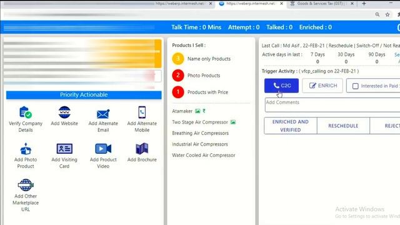Tick the Interested in Paid checkbox

click(x=356, y=86)
